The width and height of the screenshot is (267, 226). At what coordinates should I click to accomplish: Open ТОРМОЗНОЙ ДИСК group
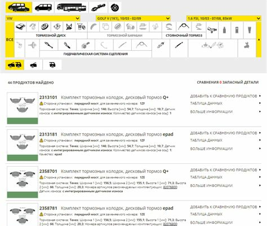point(51,36)
